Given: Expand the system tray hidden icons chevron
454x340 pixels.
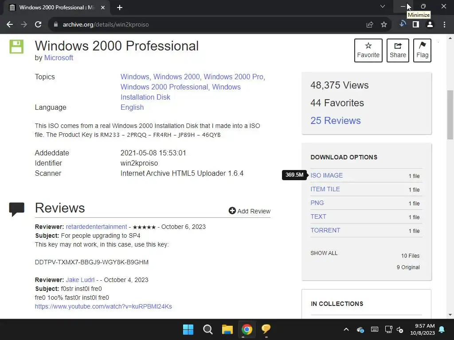Looking at the screenshot, I should [346, 329].
